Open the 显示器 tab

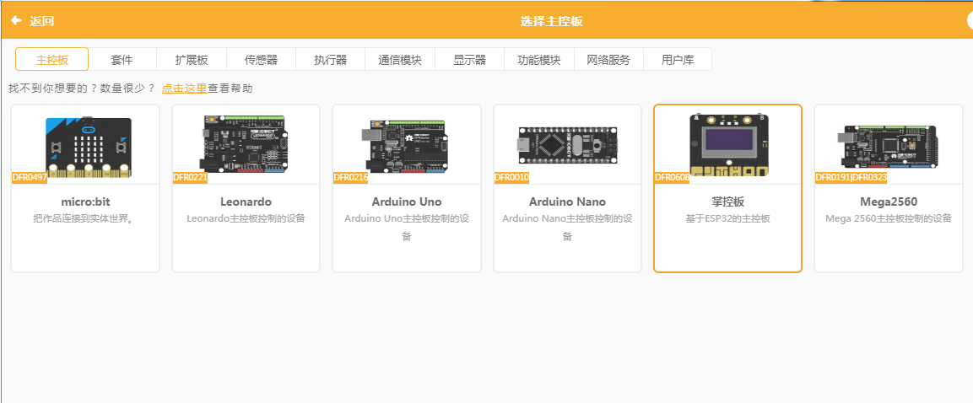[x=469, y=60]
